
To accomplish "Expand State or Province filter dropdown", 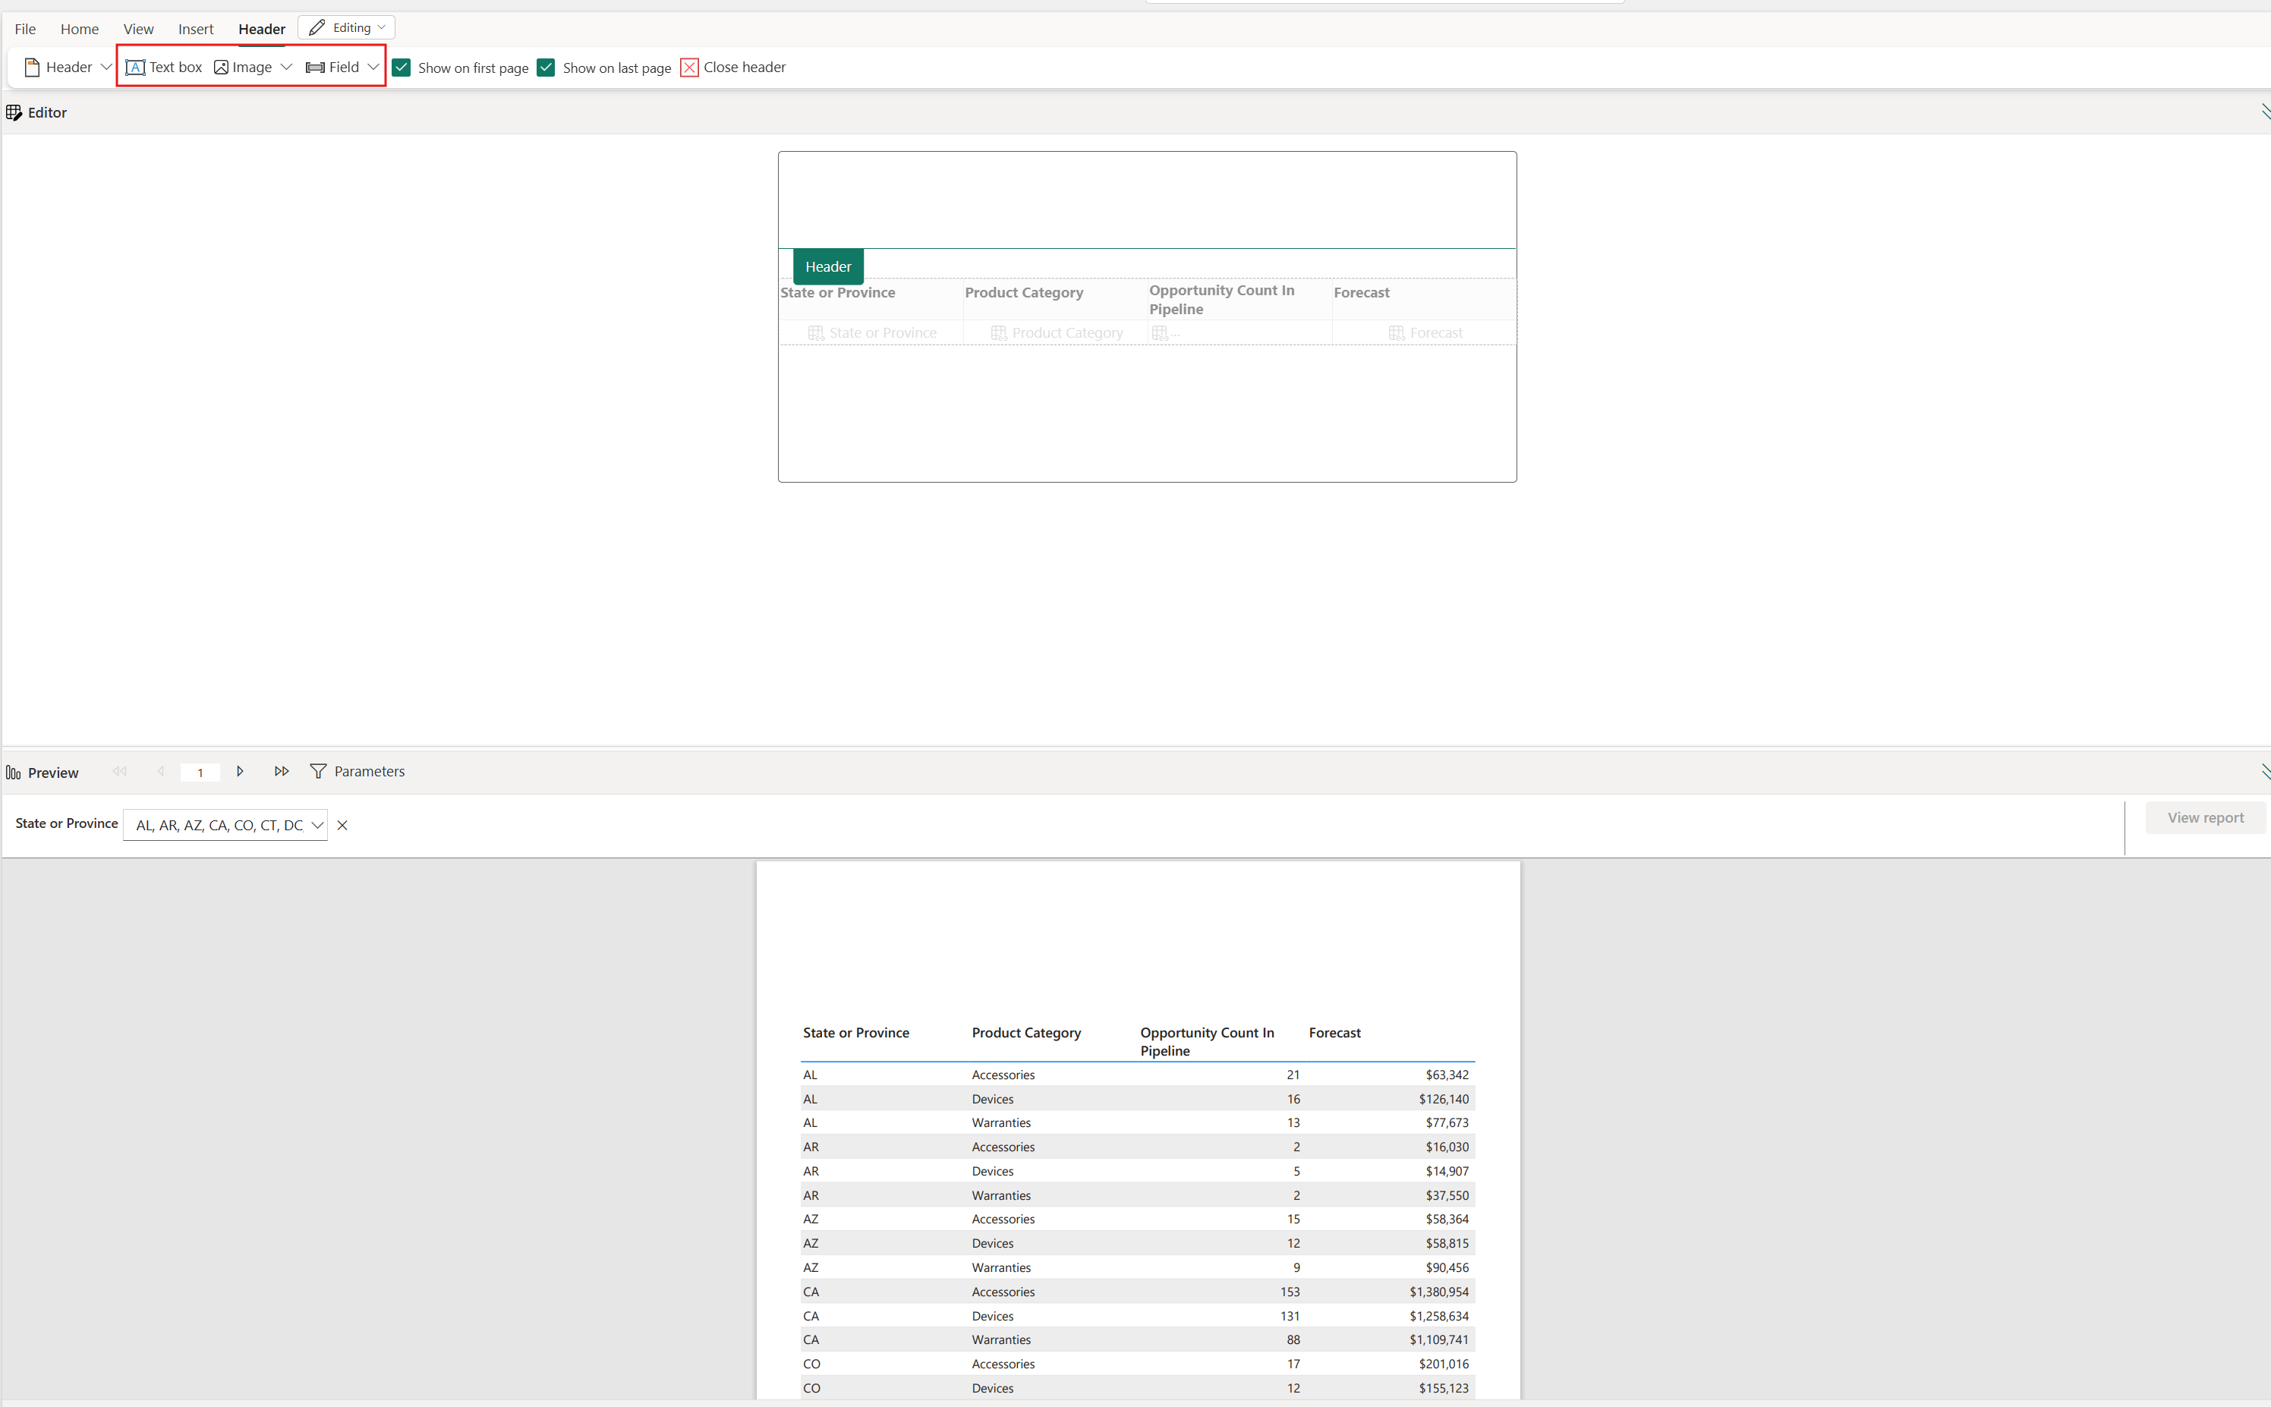I will 318,825.
